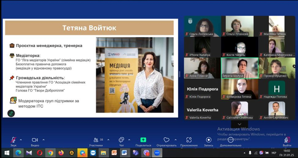This screenshot has width=298, height=158.
Task: Start recording with the Запись button
Action: point(209,140)
